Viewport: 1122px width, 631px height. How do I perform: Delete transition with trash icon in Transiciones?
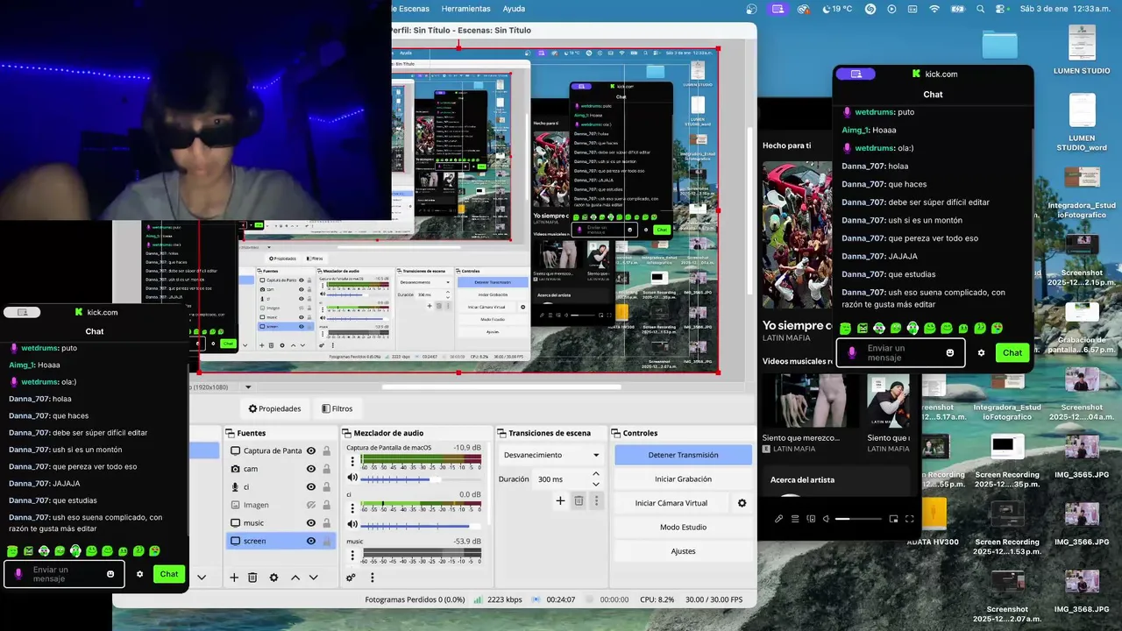[579, 500]
